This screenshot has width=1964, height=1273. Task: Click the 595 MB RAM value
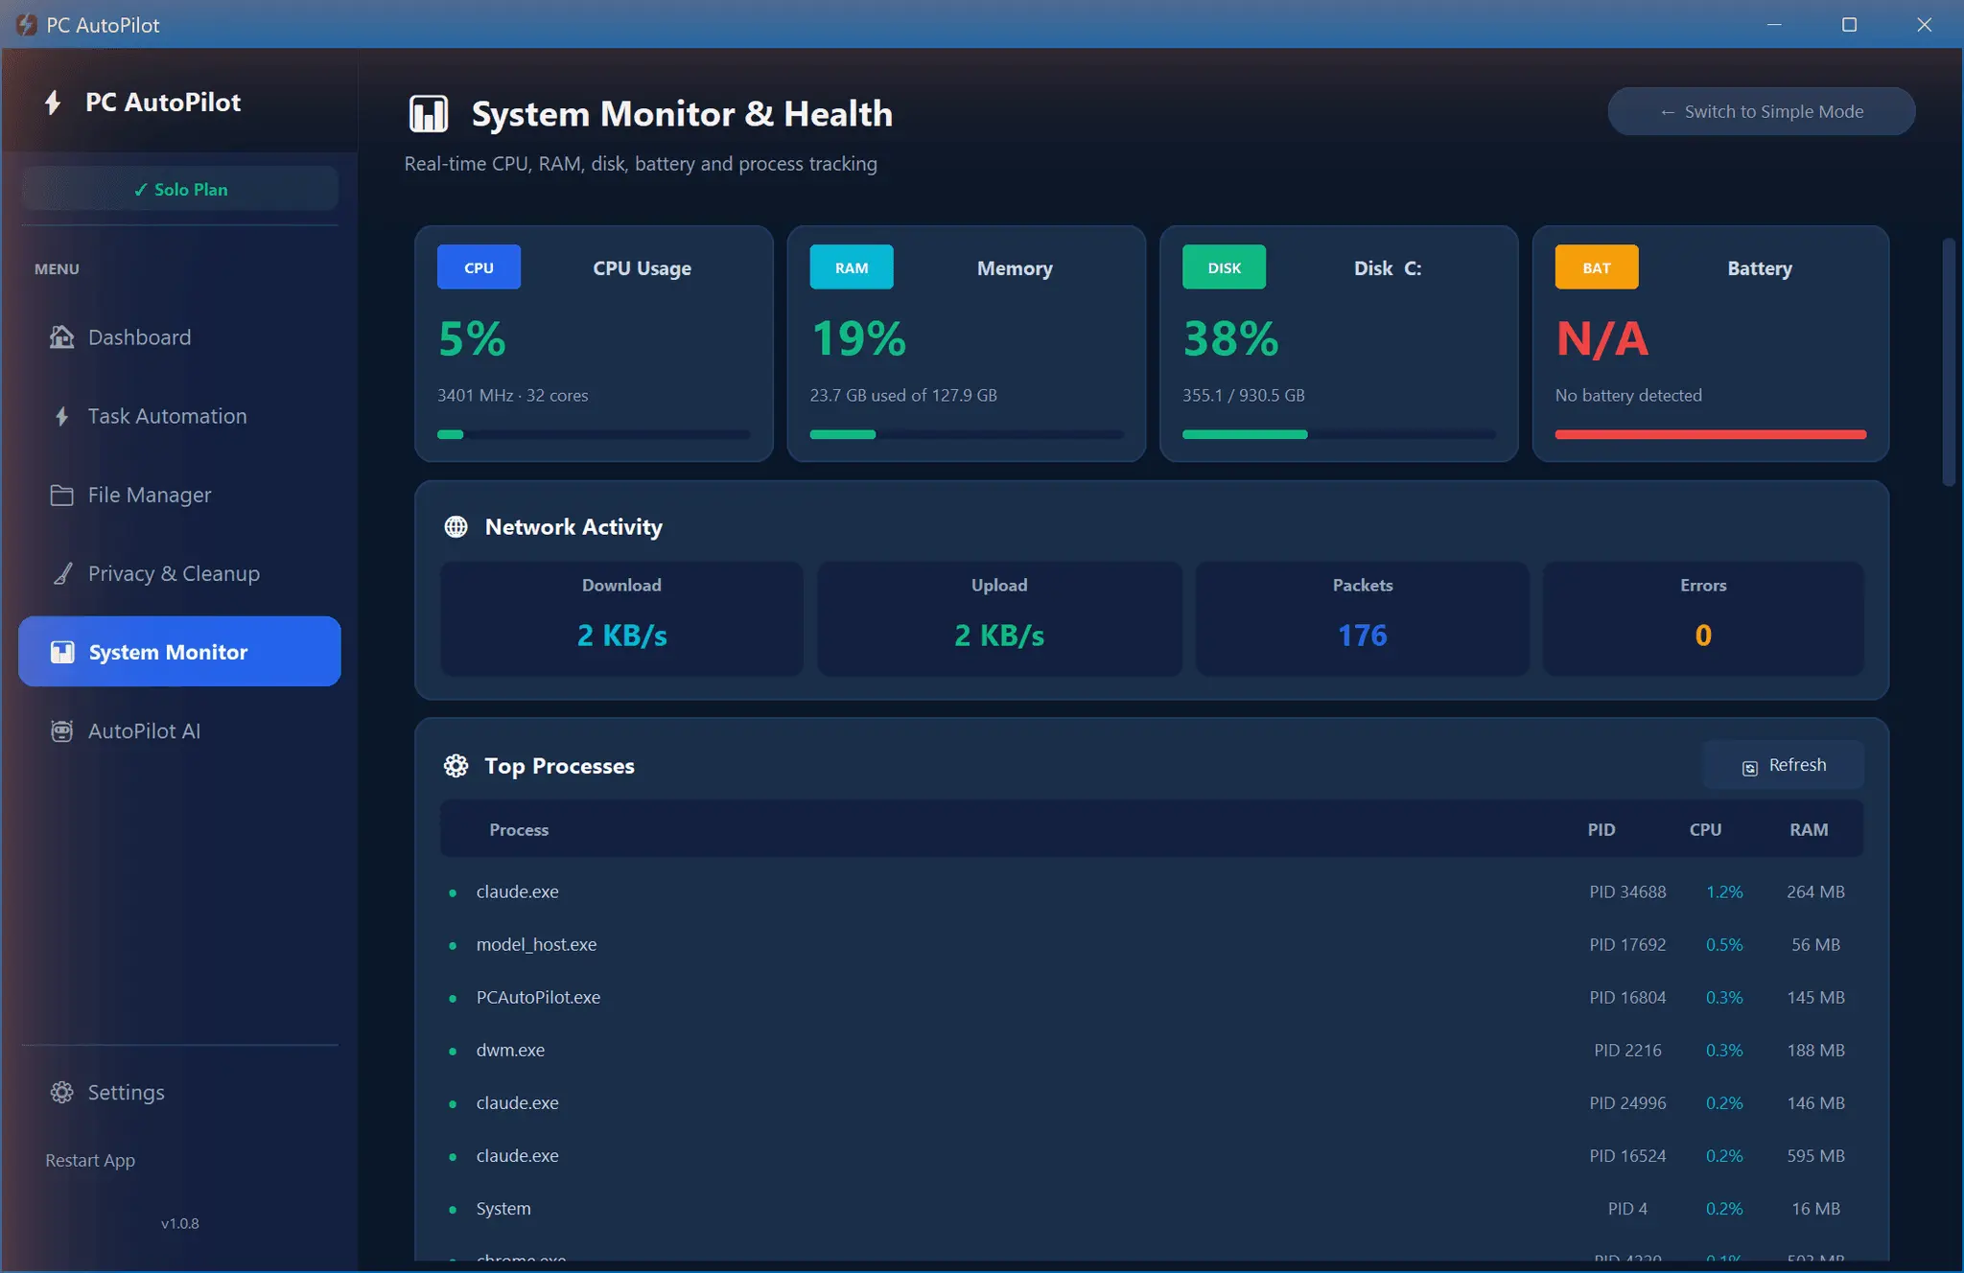point(1815,1156)
